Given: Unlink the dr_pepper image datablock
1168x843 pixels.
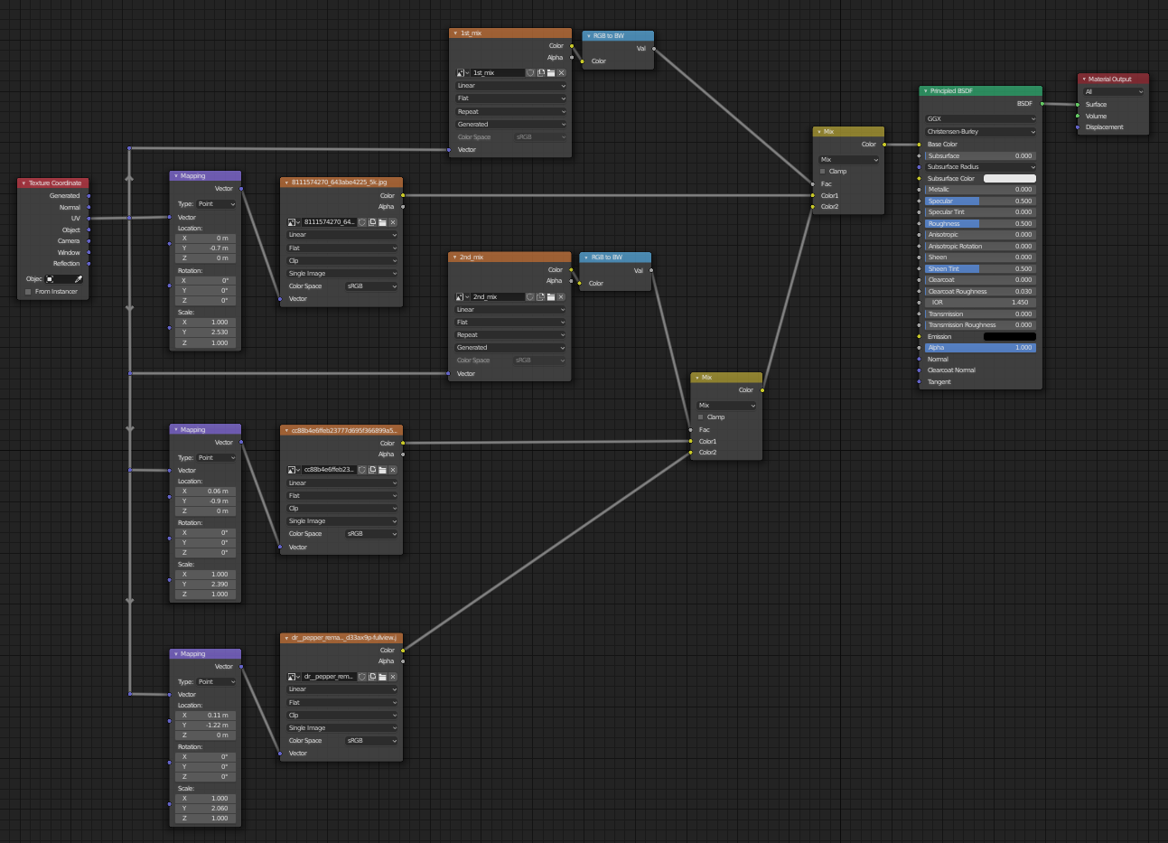Looking at the screenshot, I should [393, 676].
